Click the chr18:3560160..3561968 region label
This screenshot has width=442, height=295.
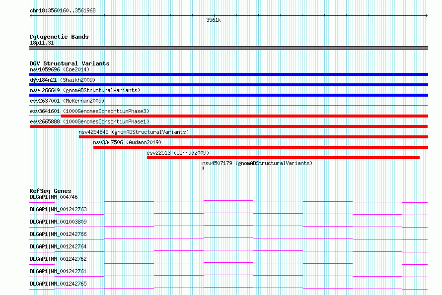[x=63, y=11]
